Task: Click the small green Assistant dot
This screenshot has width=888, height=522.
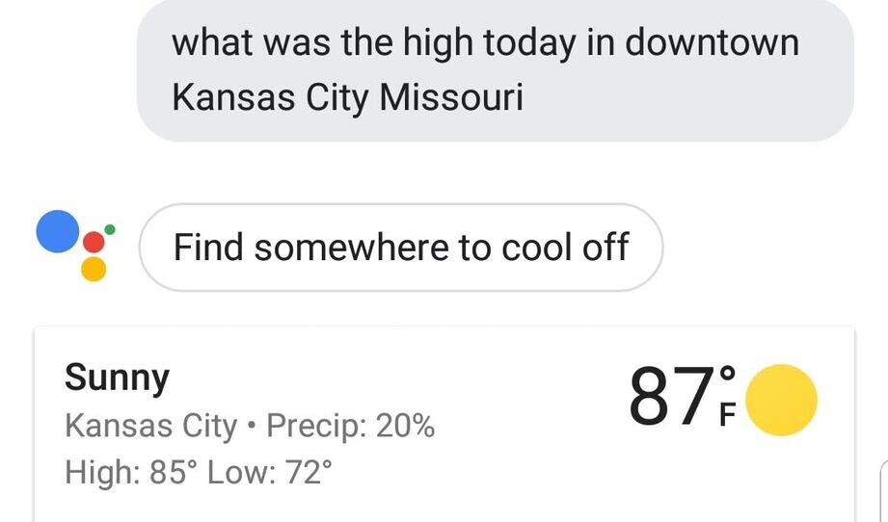Action: click(x=110, y=229)
